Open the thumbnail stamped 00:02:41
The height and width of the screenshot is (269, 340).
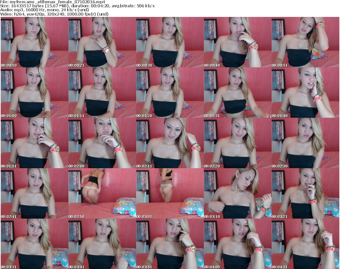click(35, 193)
